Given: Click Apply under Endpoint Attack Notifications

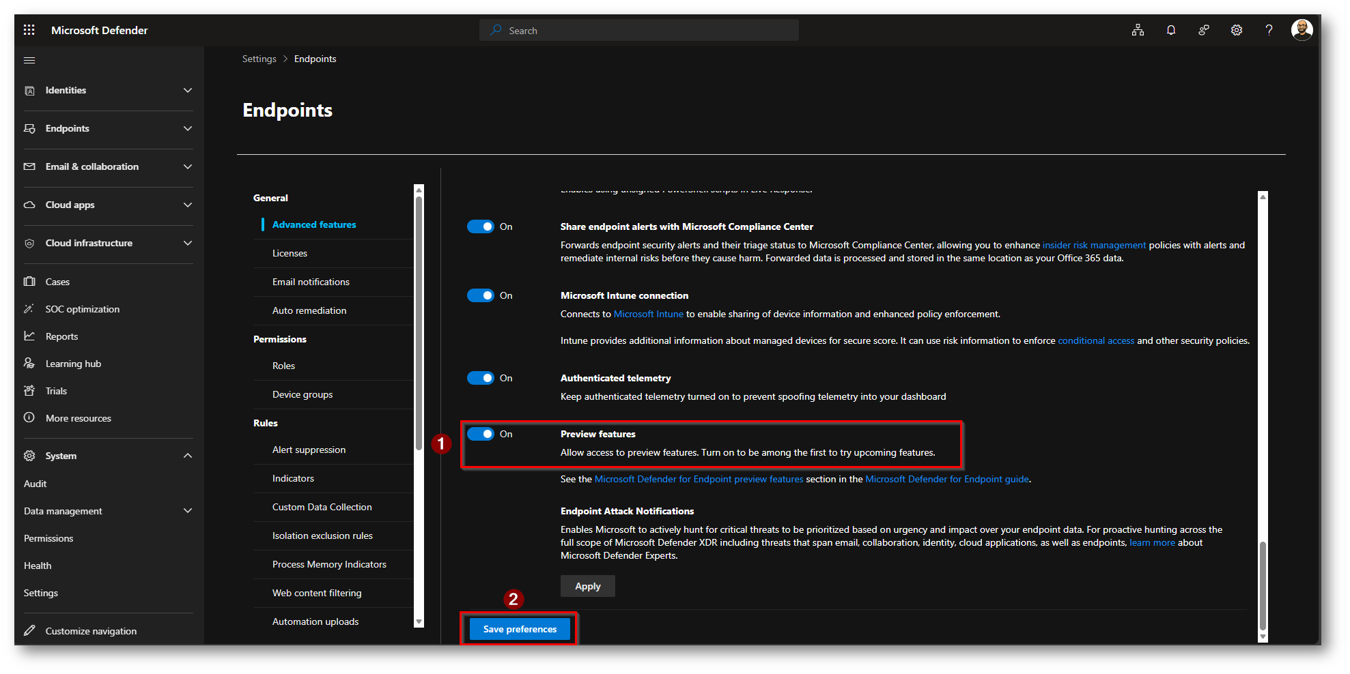Looking at the screenshot, I should coord(587,586).
